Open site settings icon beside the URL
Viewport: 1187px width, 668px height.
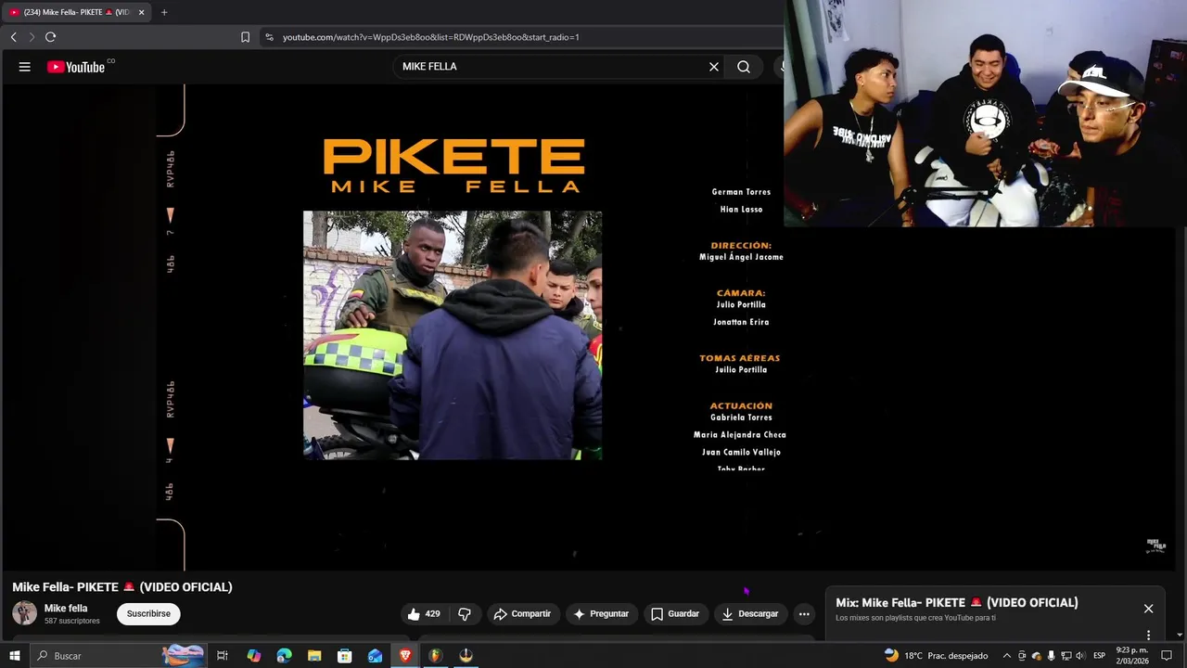point(269,37)
